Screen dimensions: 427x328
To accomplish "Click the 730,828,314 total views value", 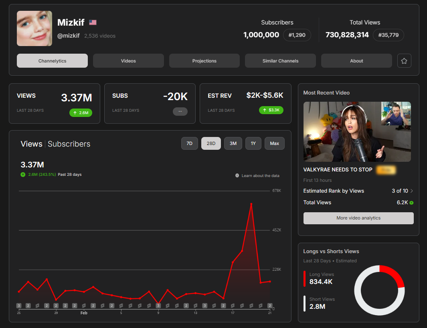I will pyautogui.click(x=347, y=35).
